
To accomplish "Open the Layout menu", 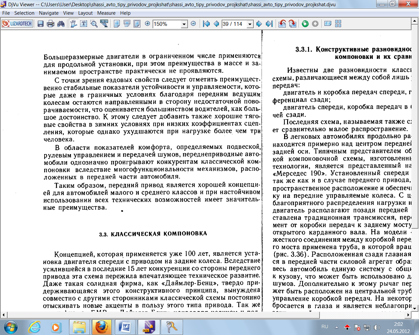I will pos(85,13).
